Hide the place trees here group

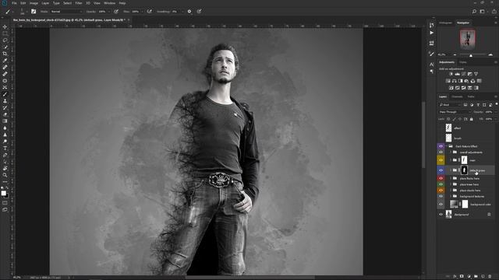tap(441, 184)
